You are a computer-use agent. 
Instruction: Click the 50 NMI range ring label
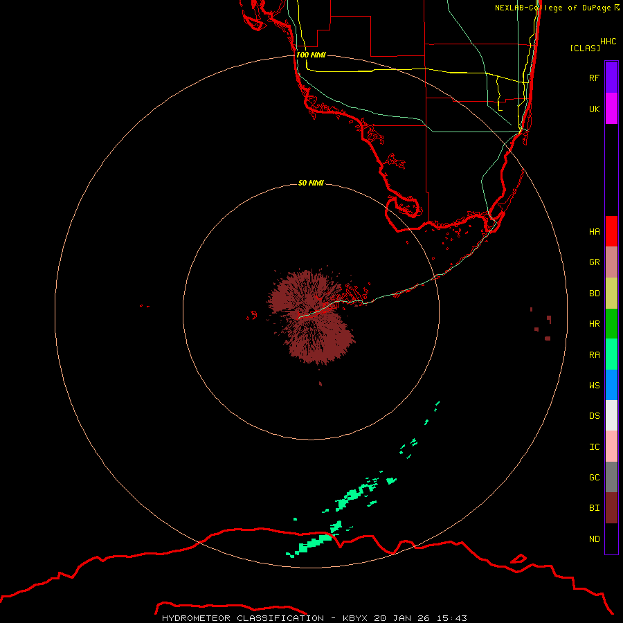point(311,183)
